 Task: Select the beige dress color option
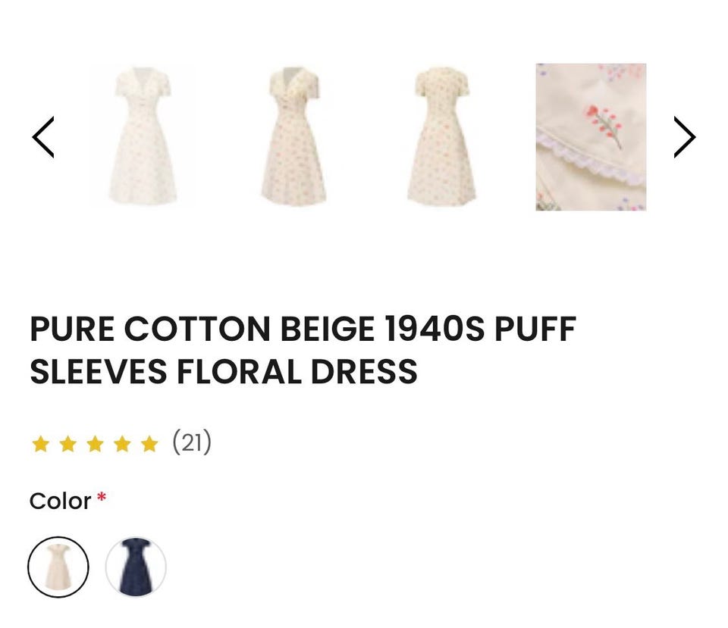58,567
